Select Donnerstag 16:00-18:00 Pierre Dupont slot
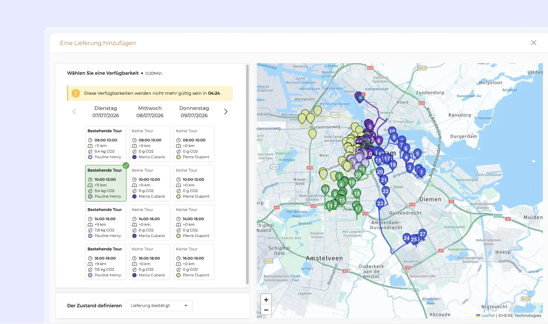Screen dimensions: 548x324 click(x=194, y=262)
